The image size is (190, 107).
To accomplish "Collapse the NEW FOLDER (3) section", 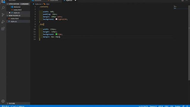I will click(x=7, y=15).
